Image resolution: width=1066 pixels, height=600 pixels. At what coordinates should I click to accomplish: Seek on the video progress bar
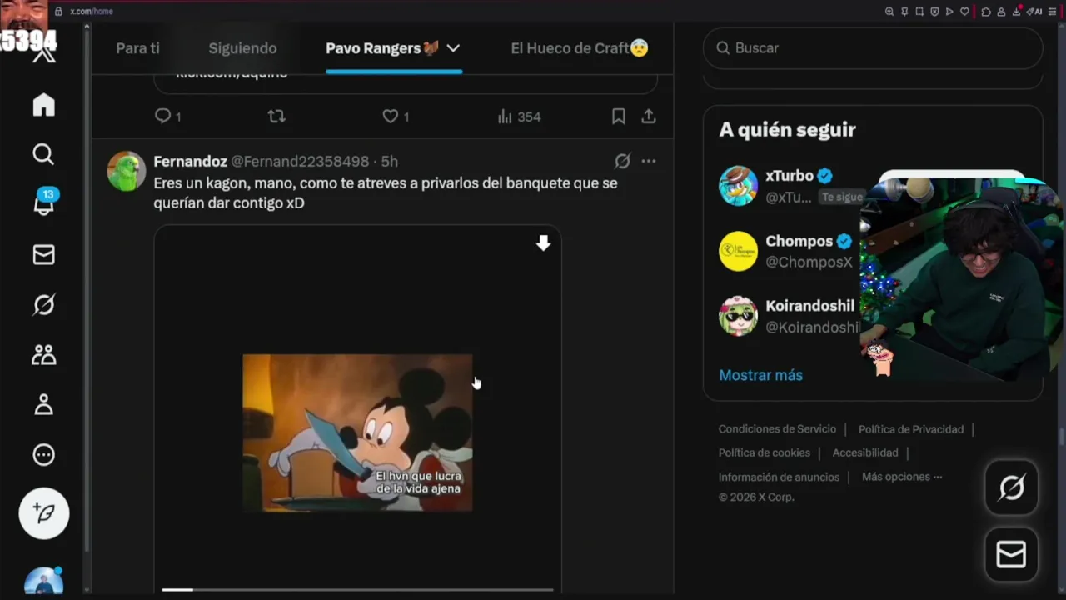(357, 589)
